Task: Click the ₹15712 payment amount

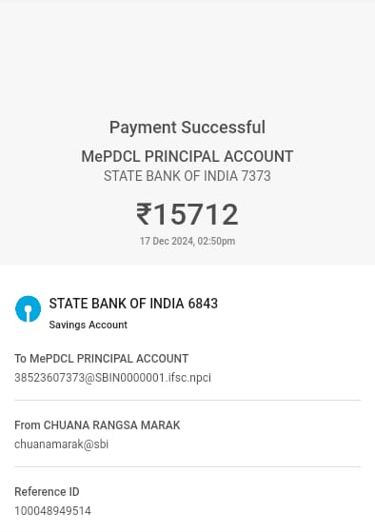Action: tap(187, 214)
